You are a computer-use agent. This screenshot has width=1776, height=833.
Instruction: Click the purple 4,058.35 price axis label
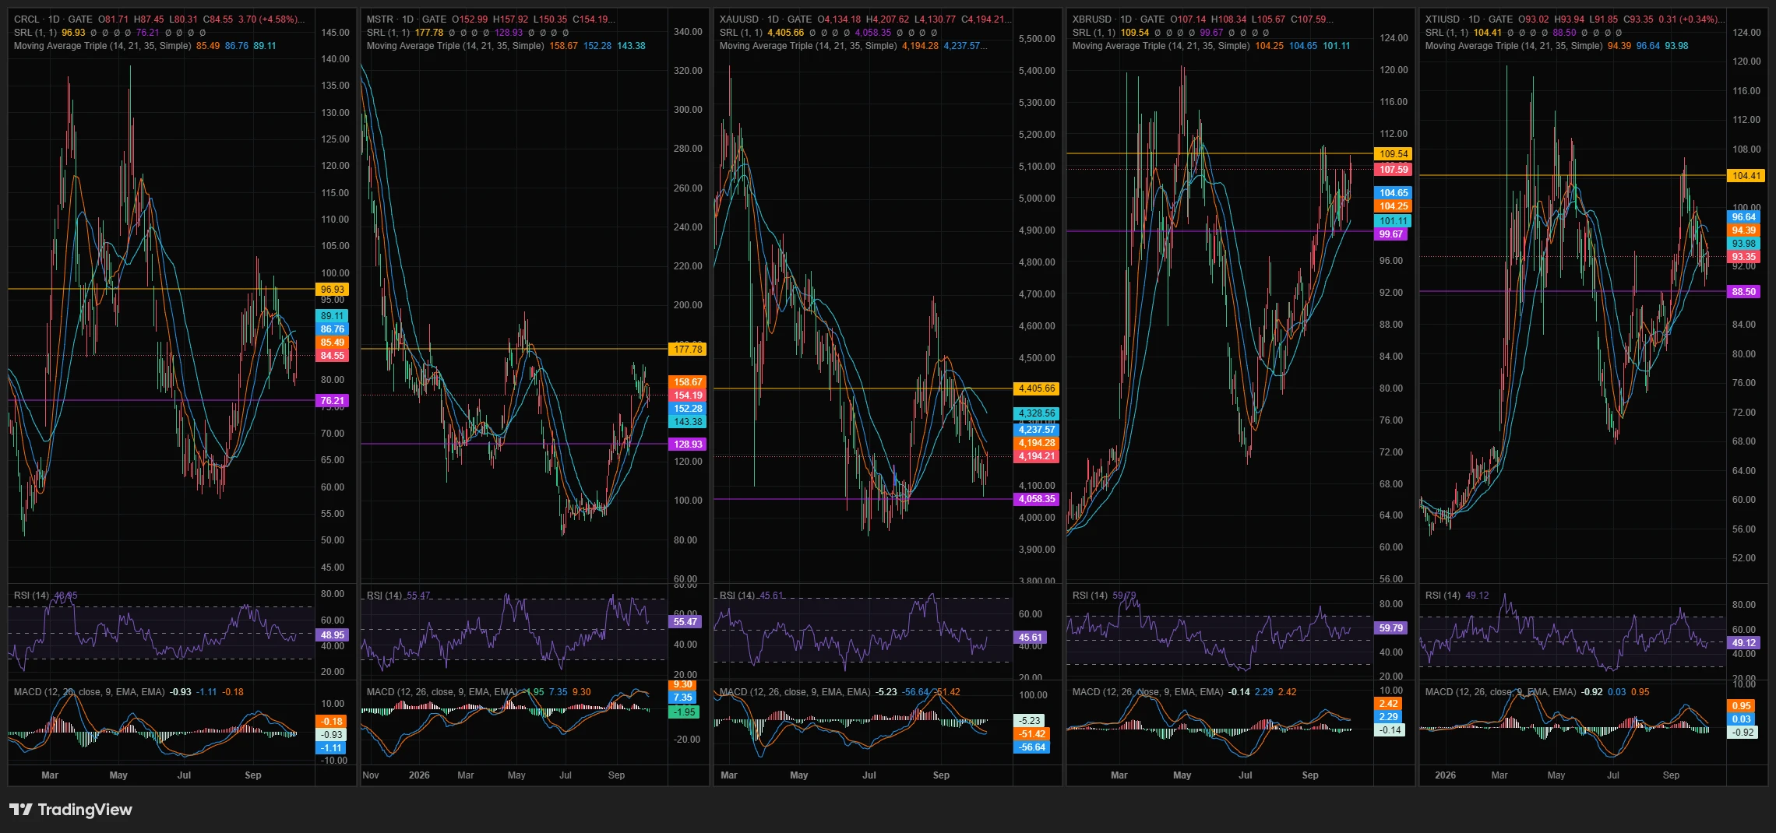[x=1037, y=499]
